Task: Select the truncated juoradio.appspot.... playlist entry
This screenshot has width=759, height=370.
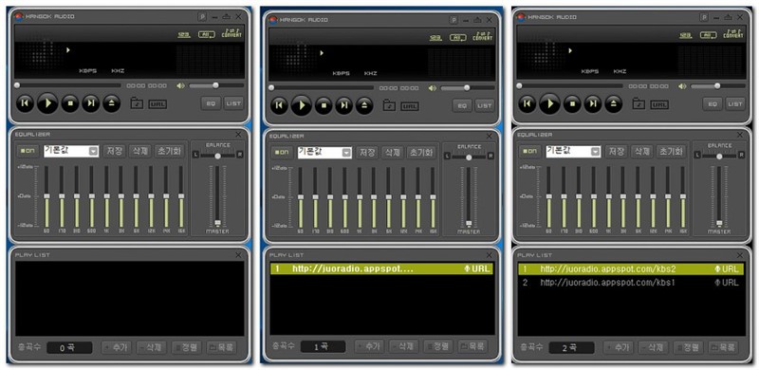Action: 382,268
